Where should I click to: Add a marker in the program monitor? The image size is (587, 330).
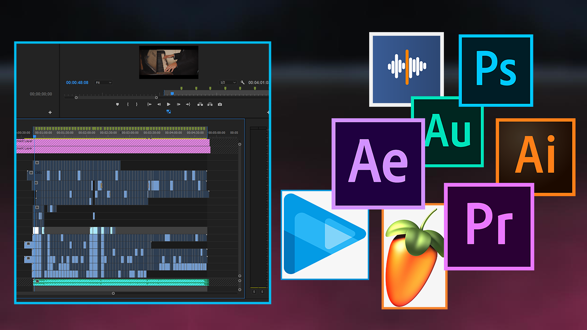coord(117,104)
